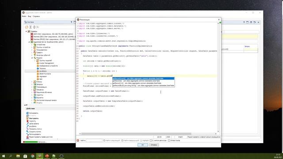Open the Файл menu

24,16
